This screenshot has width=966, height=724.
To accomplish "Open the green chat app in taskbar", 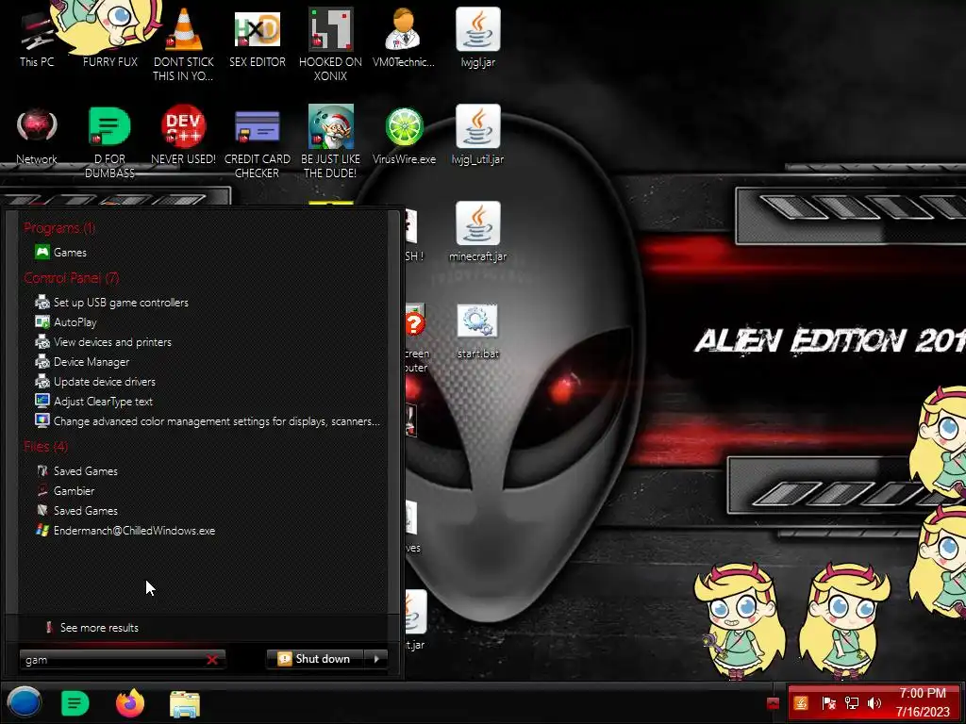I will click(75, 703).
